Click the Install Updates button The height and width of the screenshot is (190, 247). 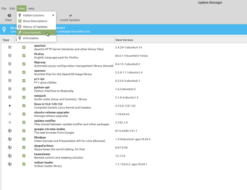(70, 18)
